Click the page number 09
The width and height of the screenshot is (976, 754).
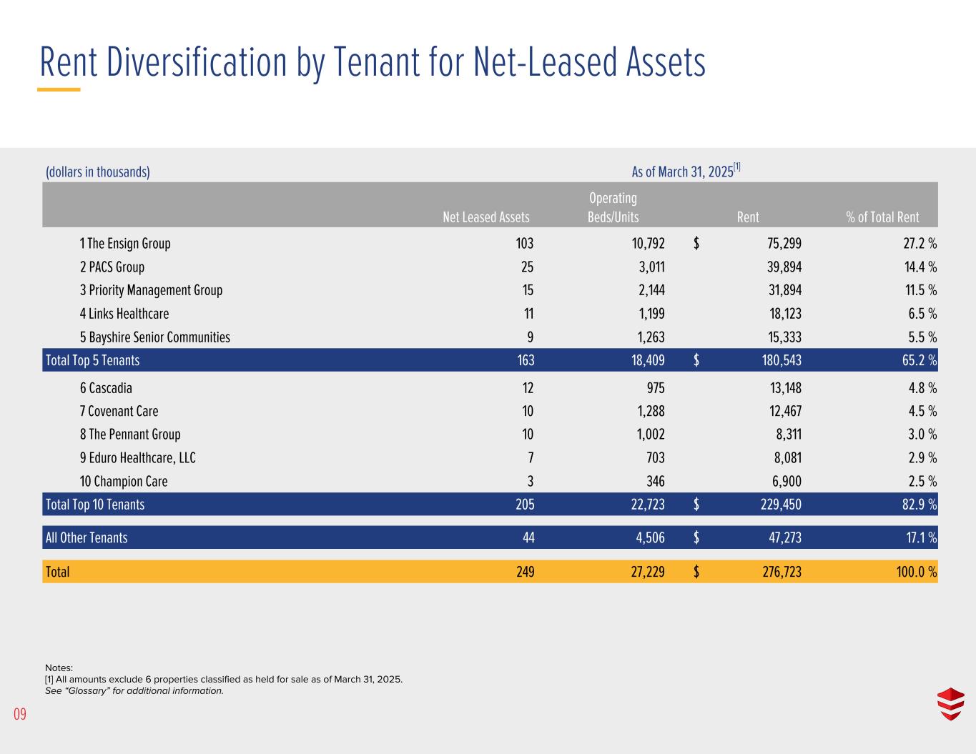pyautogui.click(x=19, y=714)
